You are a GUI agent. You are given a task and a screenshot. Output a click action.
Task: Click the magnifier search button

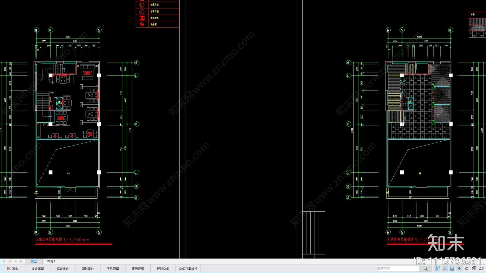point(426,268)
